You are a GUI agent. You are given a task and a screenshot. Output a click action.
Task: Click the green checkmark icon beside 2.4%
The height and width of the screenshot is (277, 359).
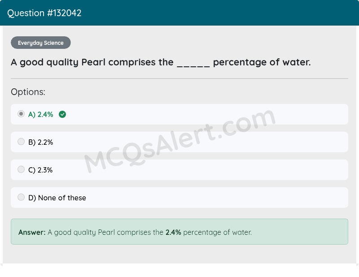62,114
